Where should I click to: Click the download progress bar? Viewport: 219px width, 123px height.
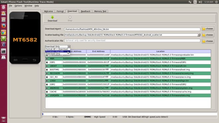click(130, 114)
